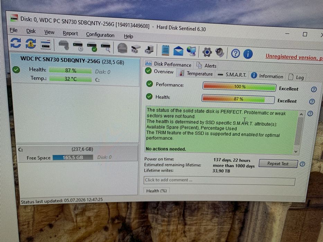Open the blue notepad report icon

[165, 50]
